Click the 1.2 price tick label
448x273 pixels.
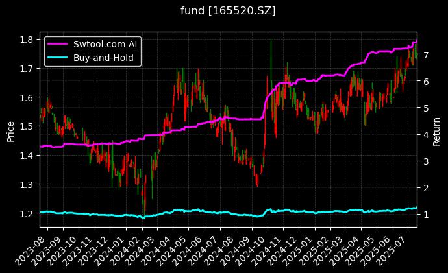[28, 214]
